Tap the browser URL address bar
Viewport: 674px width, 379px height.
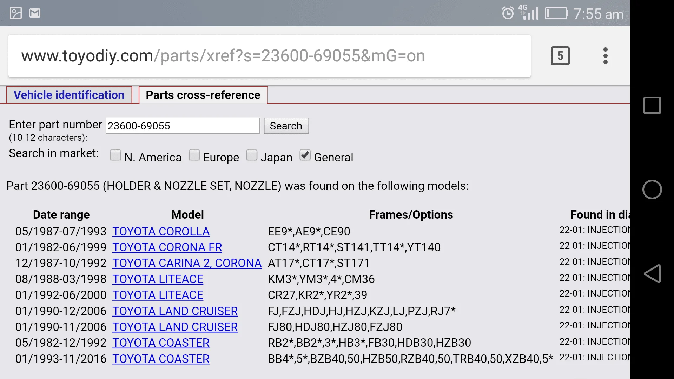coord(269,56)
